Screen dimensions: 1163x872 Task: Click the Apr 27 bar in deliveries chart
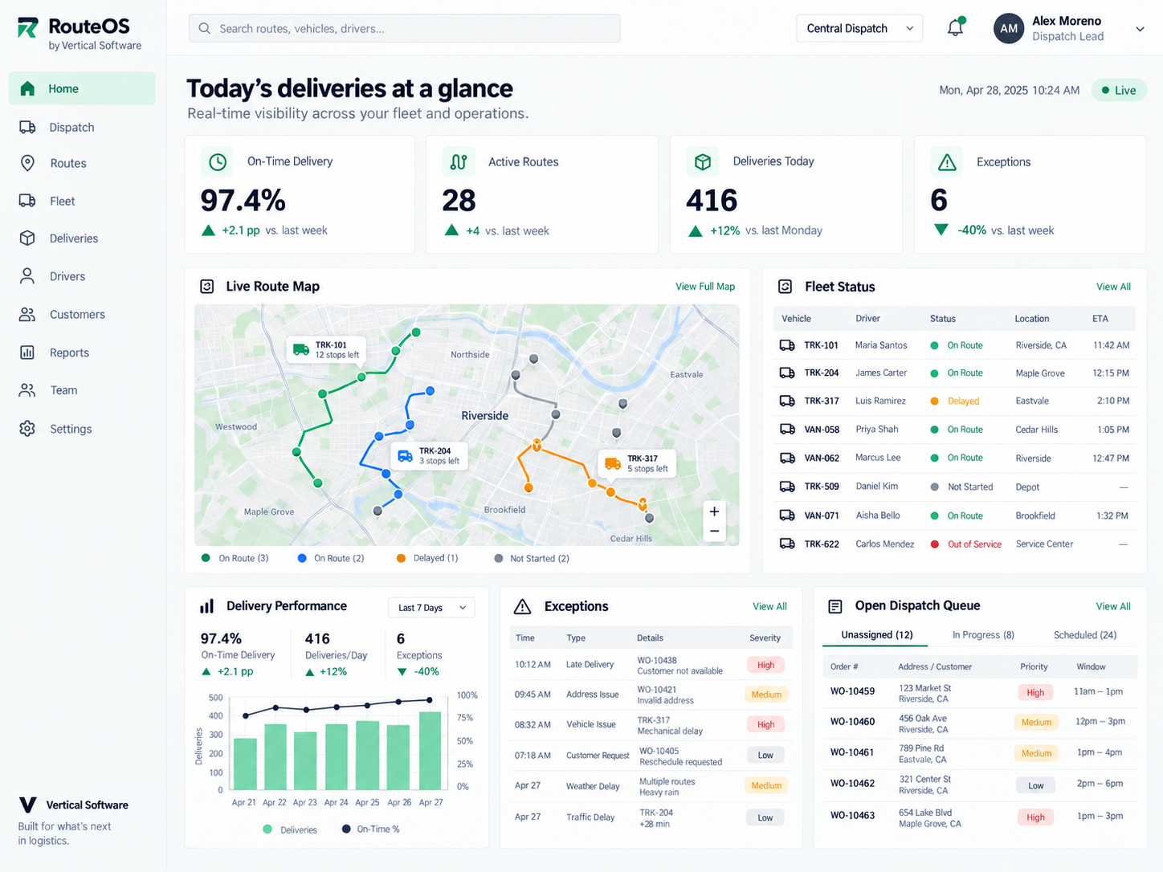[431, 750]
